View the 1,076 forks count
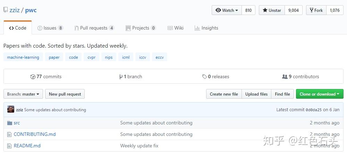Image resolution: width=347 pixels, height=155 pixels. point(335,10)
